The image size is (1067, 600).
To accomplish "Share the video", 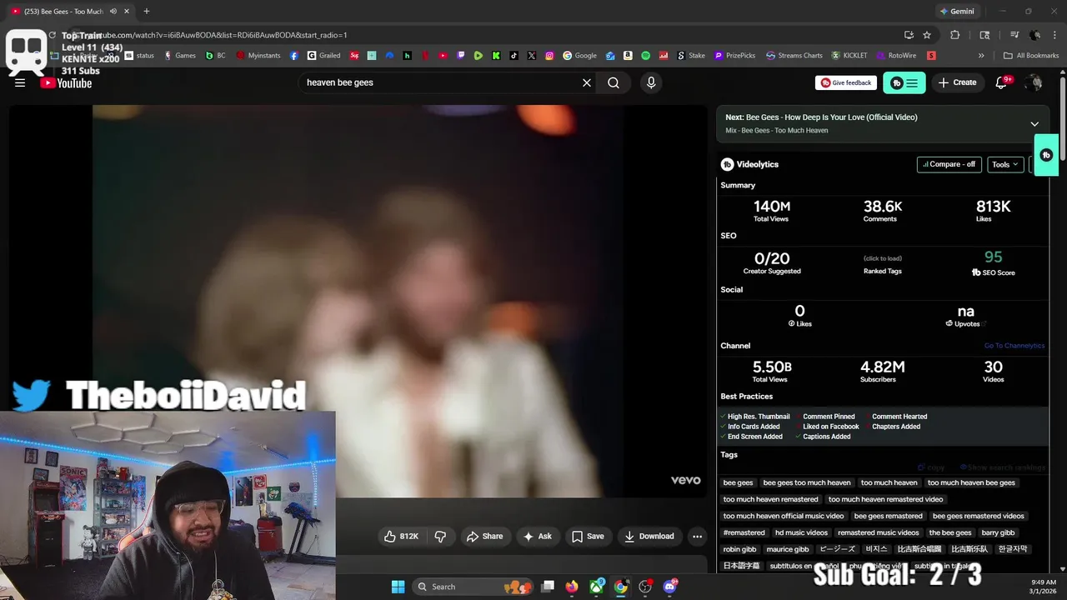I will click(484, 537).
